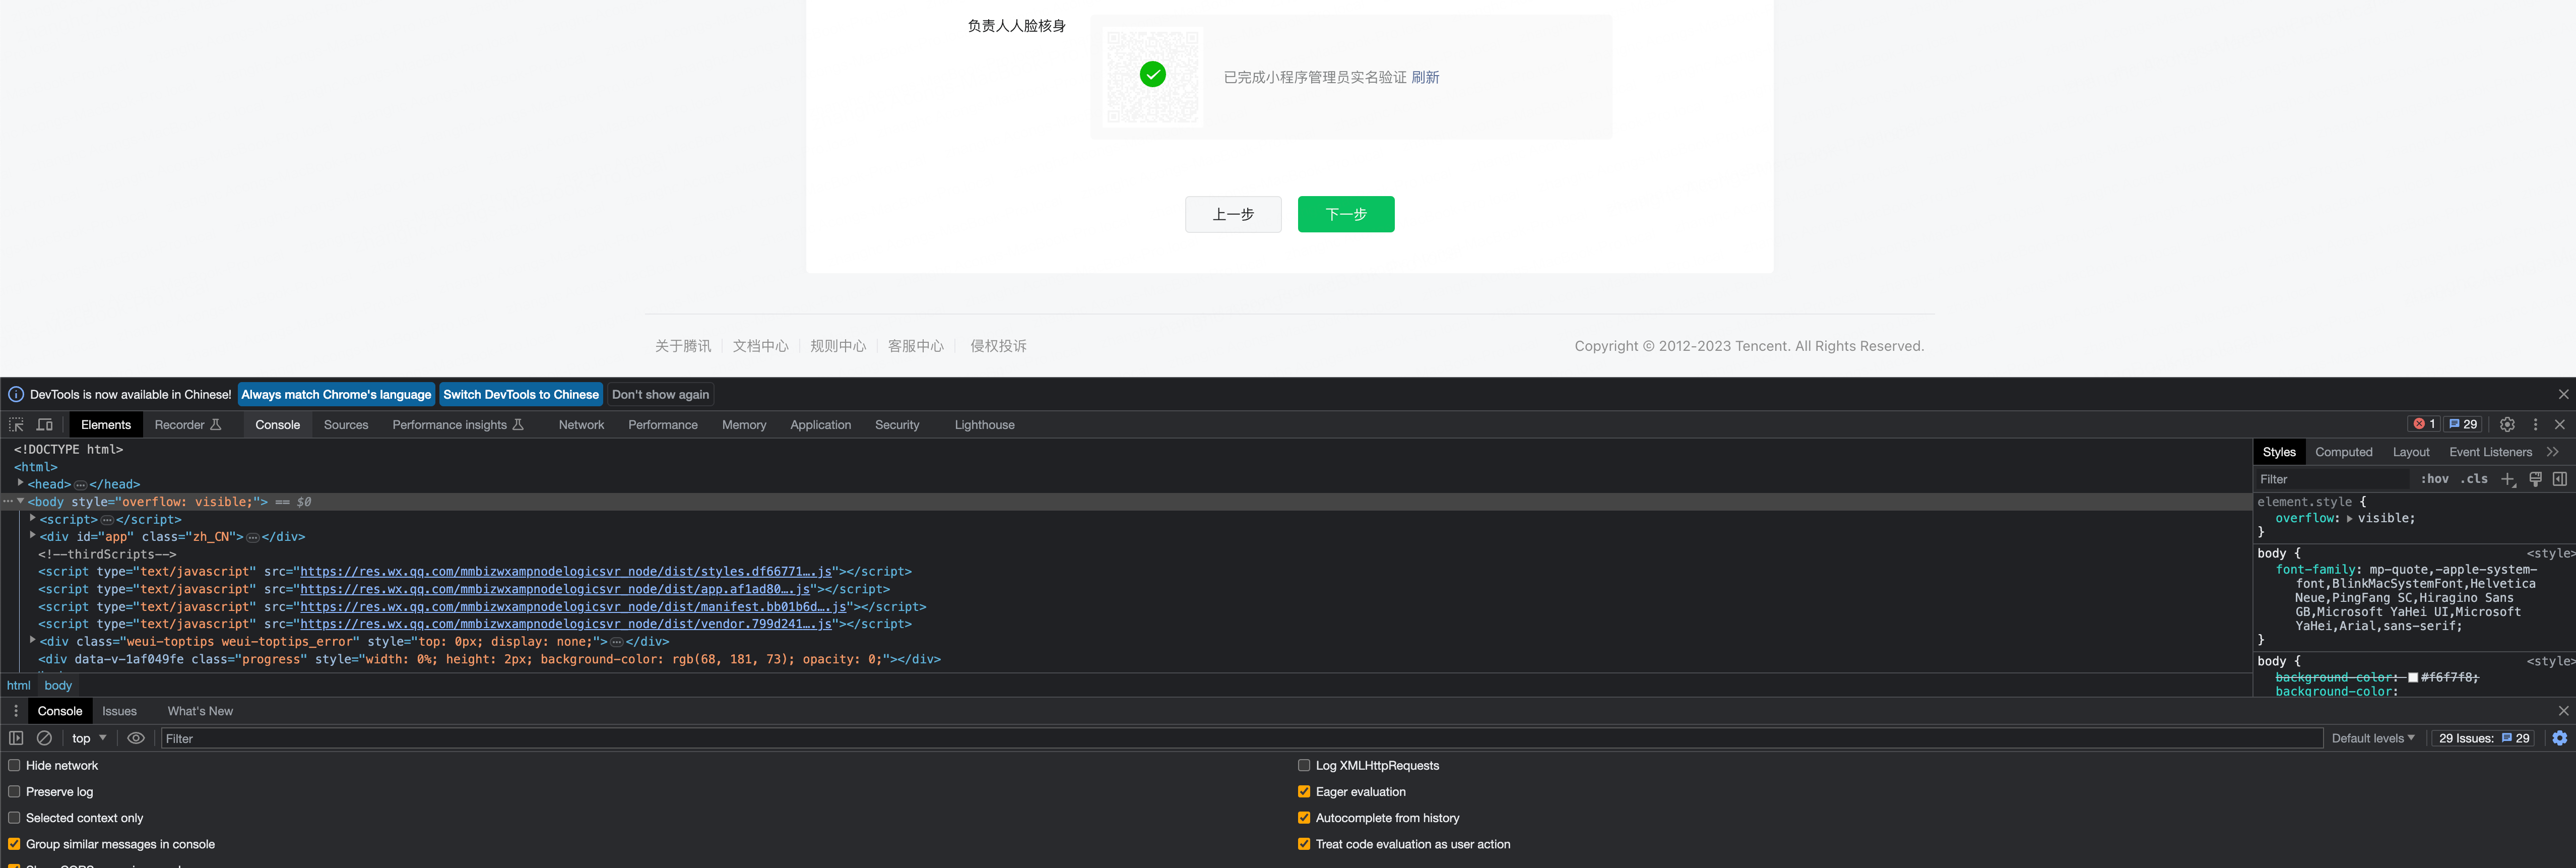Image resolution: width=2576 pixels, height=868 pixels.
Task: Uncheck Eager evaluation checkbox
Action: pyautogui.click(x=1304, y=792)
